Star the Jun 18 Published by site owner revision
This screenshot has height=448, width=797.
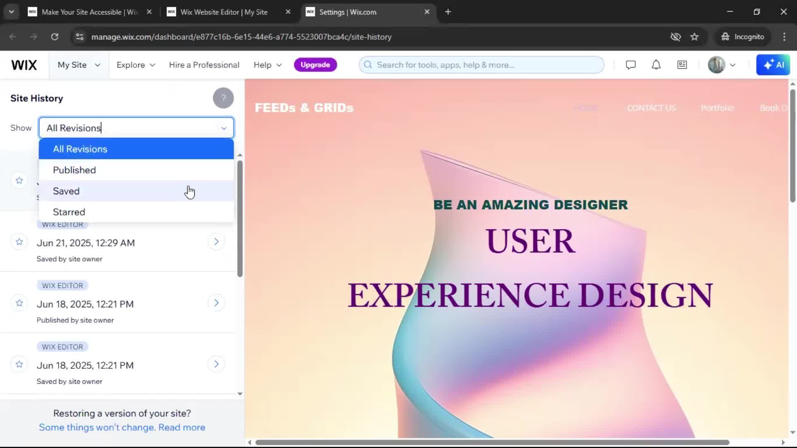click(19, 303)
